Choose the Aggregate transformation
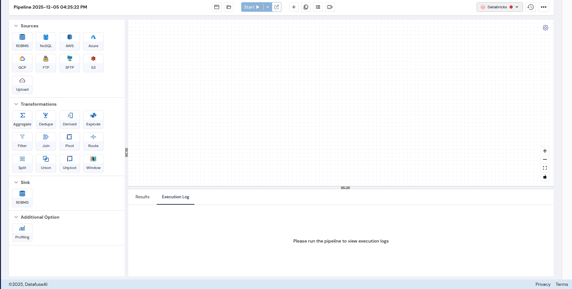Screen dimensions: 572x289 [22, 119]
